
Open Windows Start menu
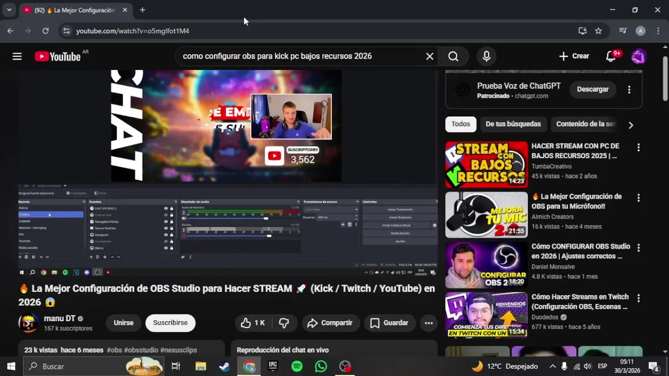pyautogui.click(x=11, y=367)
